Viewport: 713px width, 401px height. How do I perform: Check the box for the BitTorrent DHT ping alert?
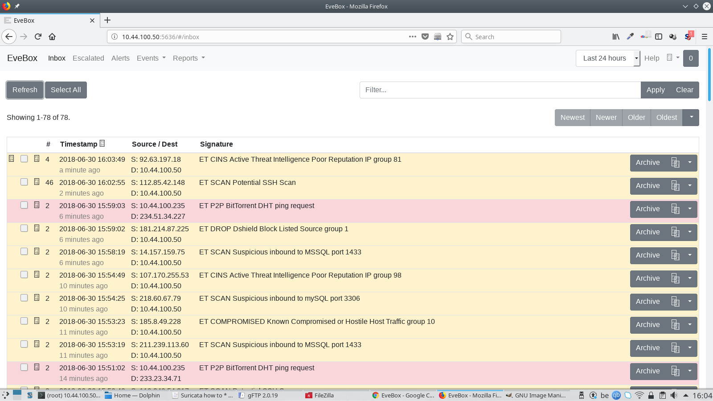(24, 205)
